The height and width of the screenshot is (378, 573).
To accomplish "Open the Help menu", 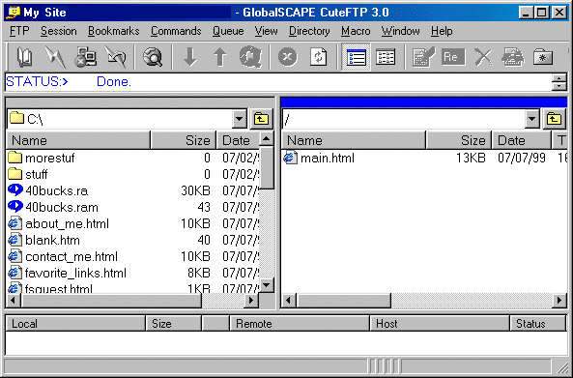I will (x=442, y=31).
